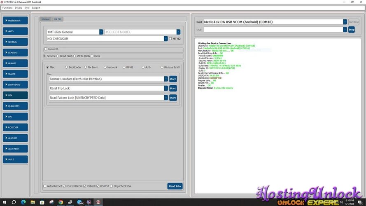Image resolution: width=366 pixels, height=206 pixels.
Task: Open the EFT Pro taskbar icon
Action: 98,202
